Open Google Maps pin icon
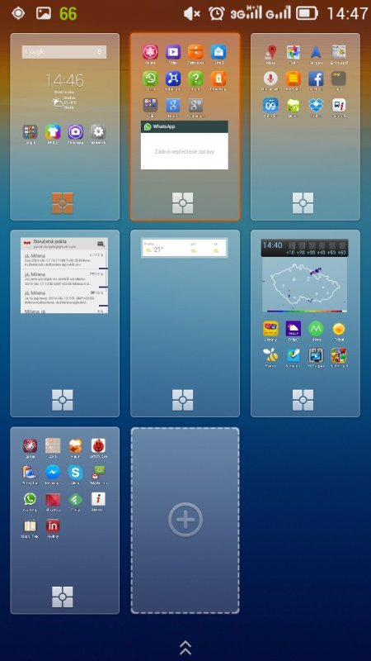Image resolution: width=371 pixels, height=661 pixels. 271,52
